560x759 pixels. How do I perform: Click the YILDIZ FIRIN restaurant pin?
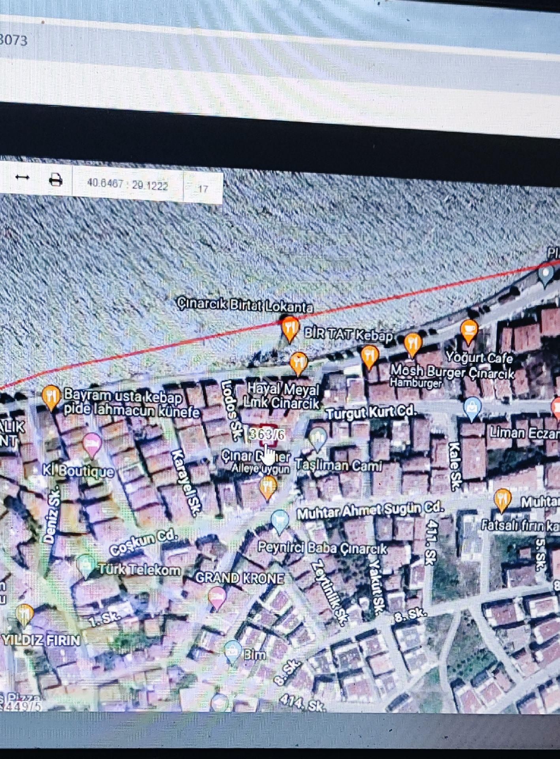click(24, 616)
